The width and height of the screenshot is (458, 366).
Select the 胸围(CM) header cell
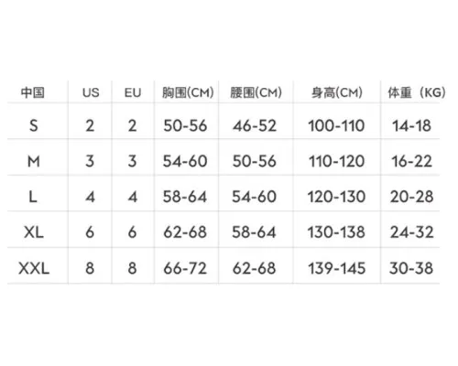(188, 92)
